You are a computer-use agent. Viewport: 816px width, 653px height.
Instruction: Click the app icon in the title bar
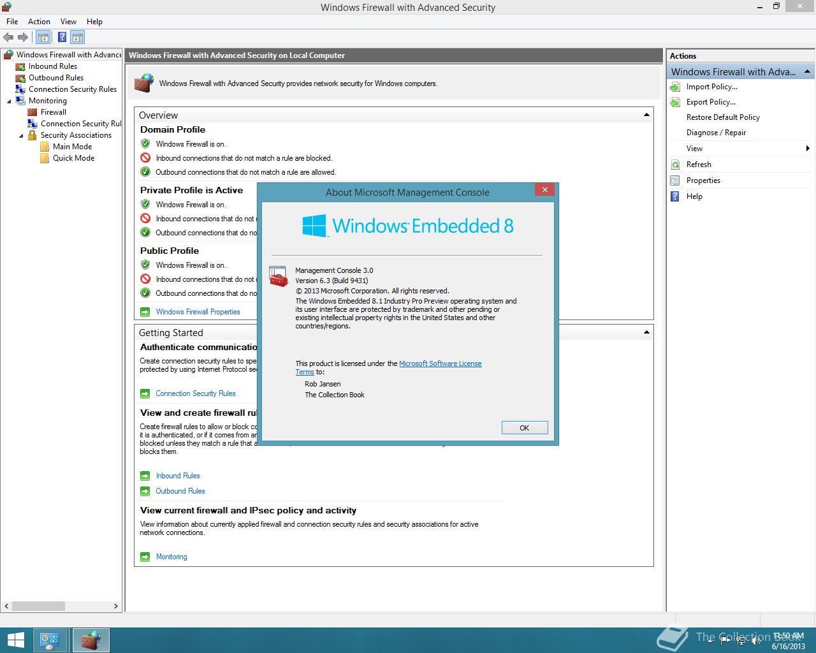pyautogui.click(x=7, y=7)
